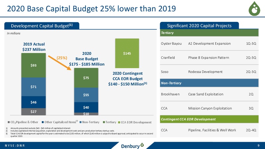
Task: Click the CCA cell in the Pipeline row
Action: [x=164, y=130]
